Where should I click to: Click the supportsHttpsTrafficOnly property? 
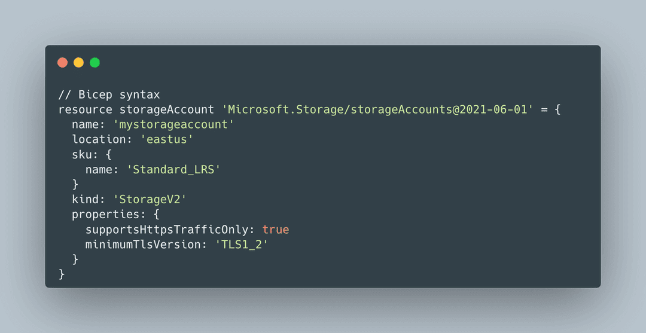click(169, 230)
